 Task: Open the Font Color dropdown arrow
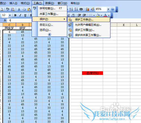point(109,15)
